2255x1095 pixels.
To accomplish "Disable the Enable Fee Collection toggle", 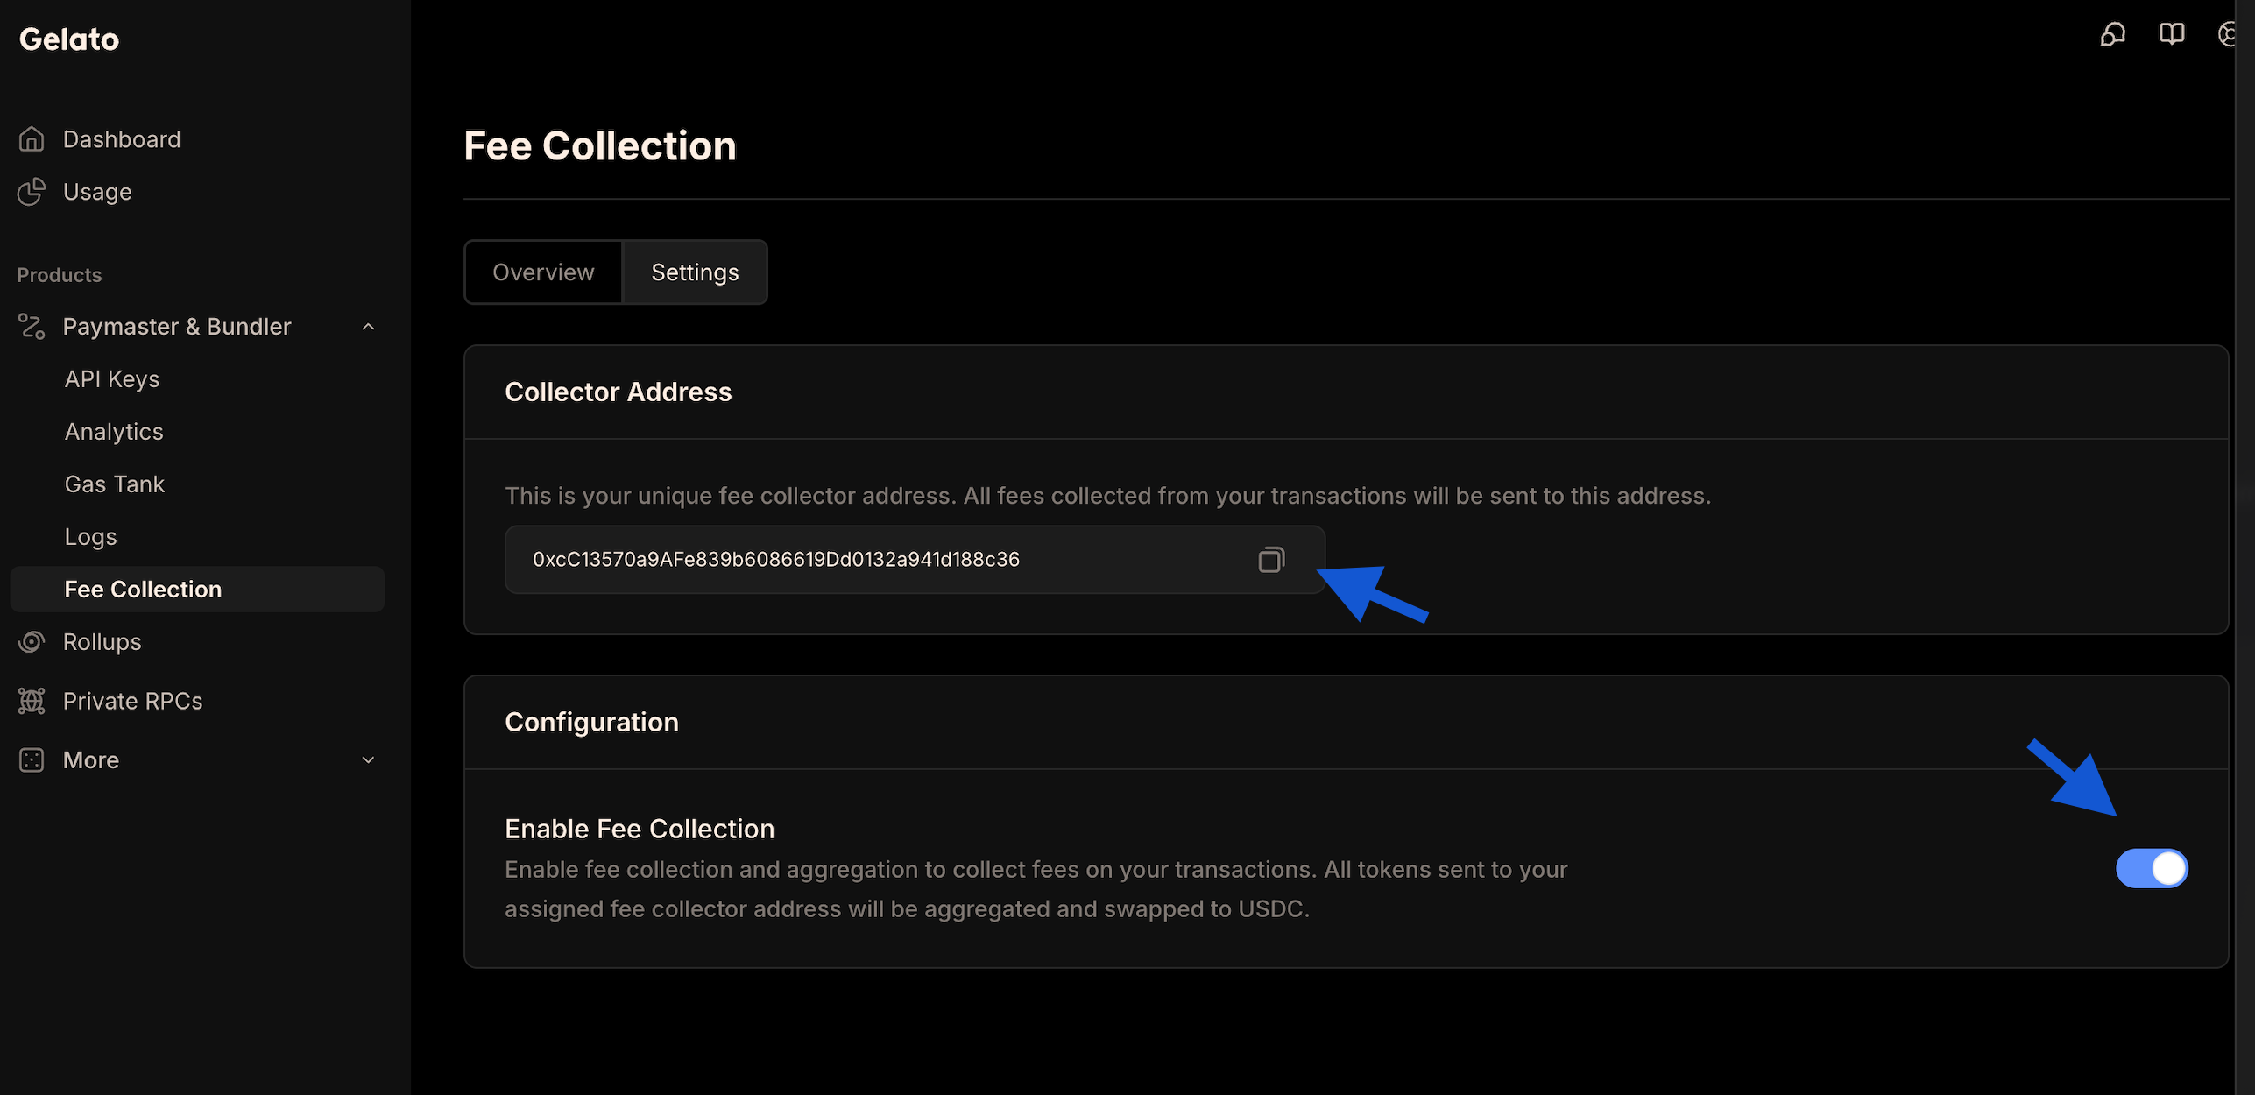I will point(2152,867).
